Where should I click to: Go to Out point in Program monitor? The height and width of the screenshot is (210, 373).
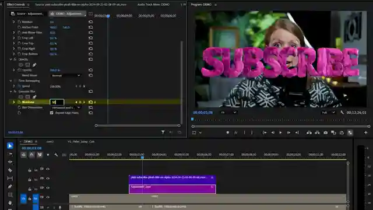click(297, 132)
